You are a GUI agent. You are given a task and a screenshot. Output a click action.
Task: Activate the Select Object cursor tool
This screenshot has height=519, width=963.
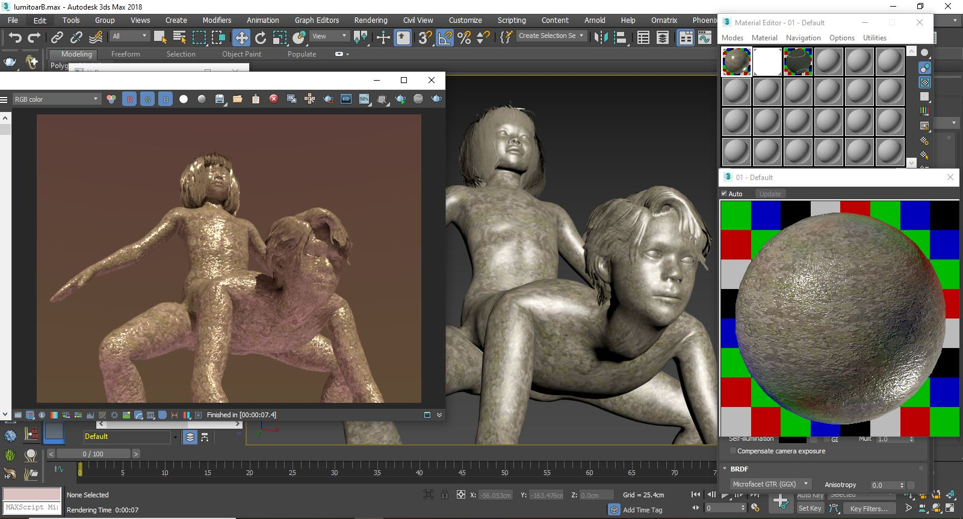[160, 37]
